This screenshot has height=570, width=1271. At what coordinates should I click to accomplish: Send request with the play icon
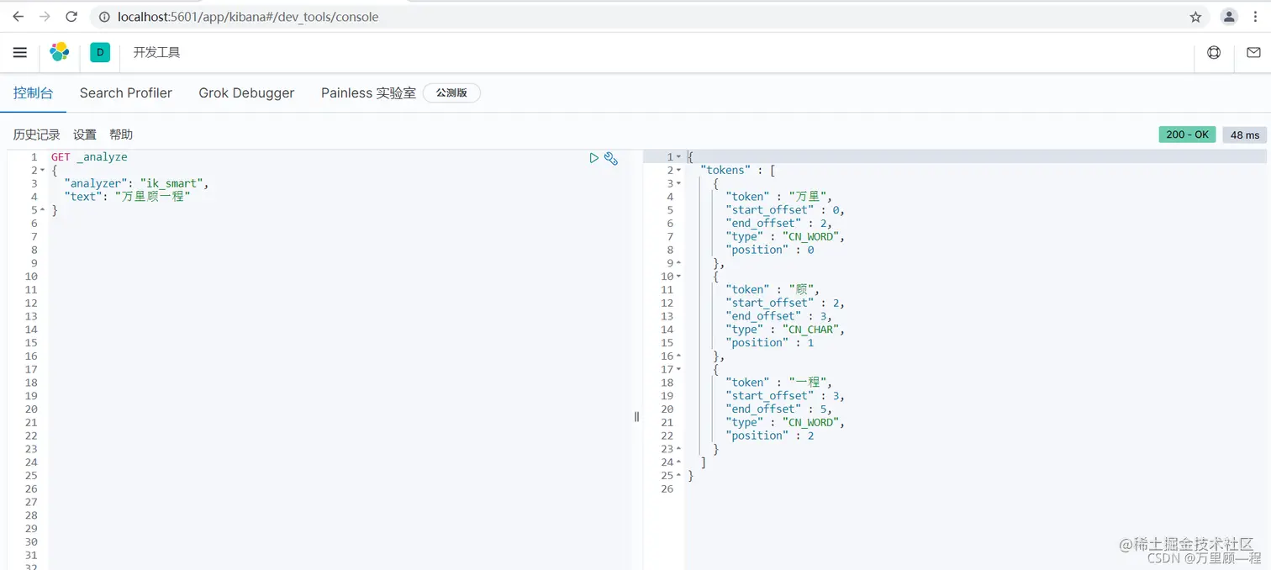point(594,157)
